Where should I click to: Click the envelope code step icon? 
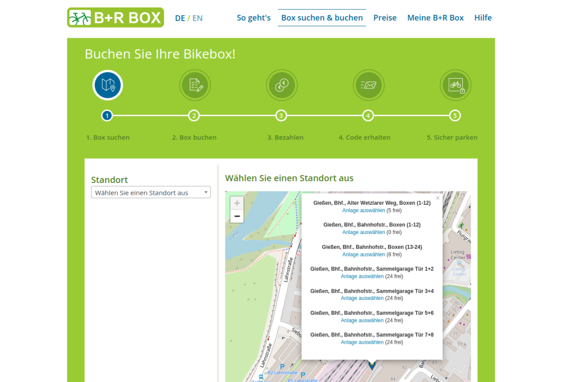tap(368, 85)
